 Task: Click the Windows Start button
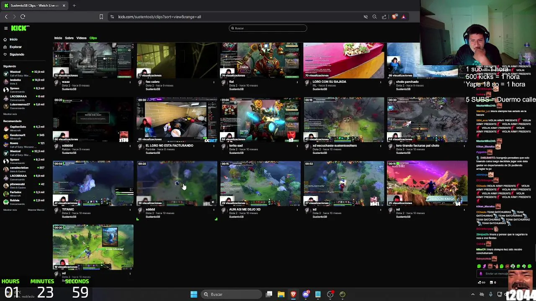[x=194, y=294]
